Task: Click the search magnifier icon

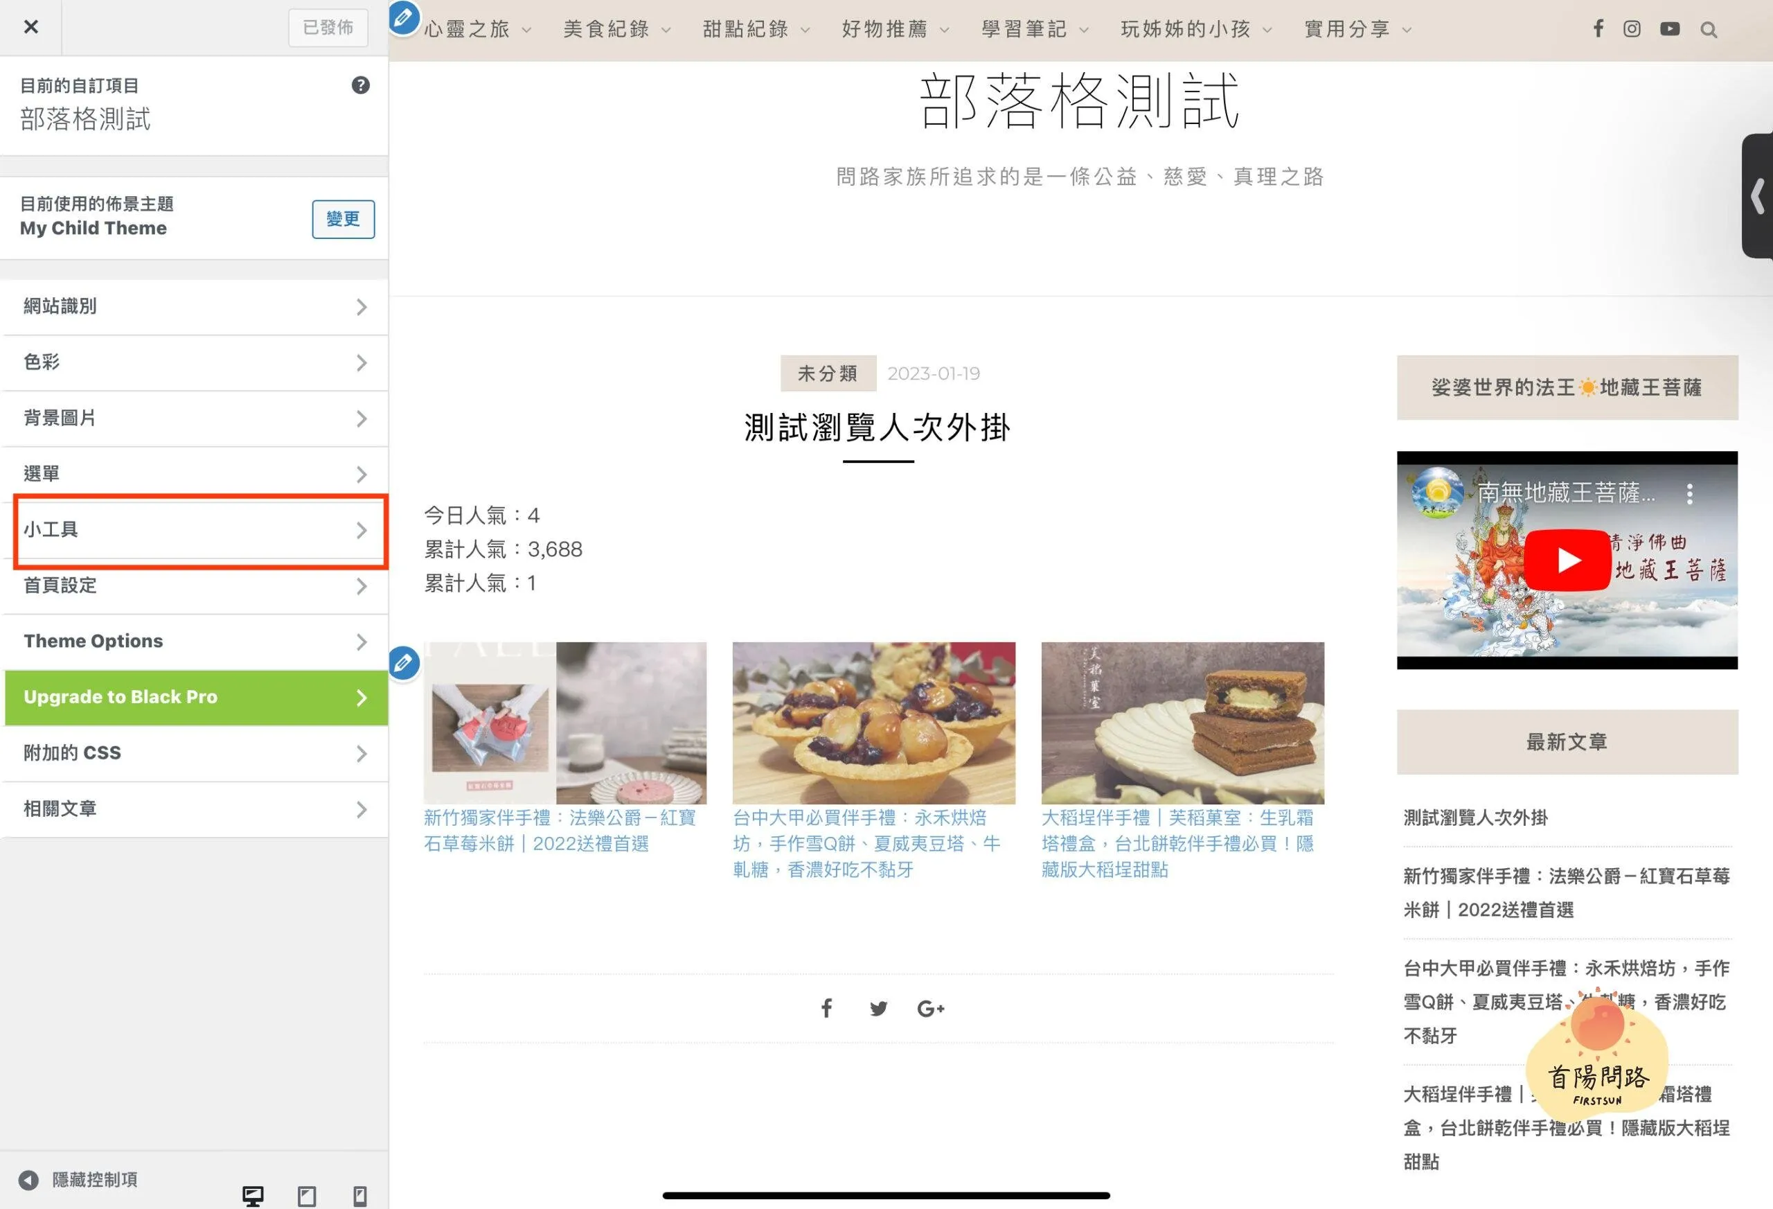Action: click(x=1708, y=30)
